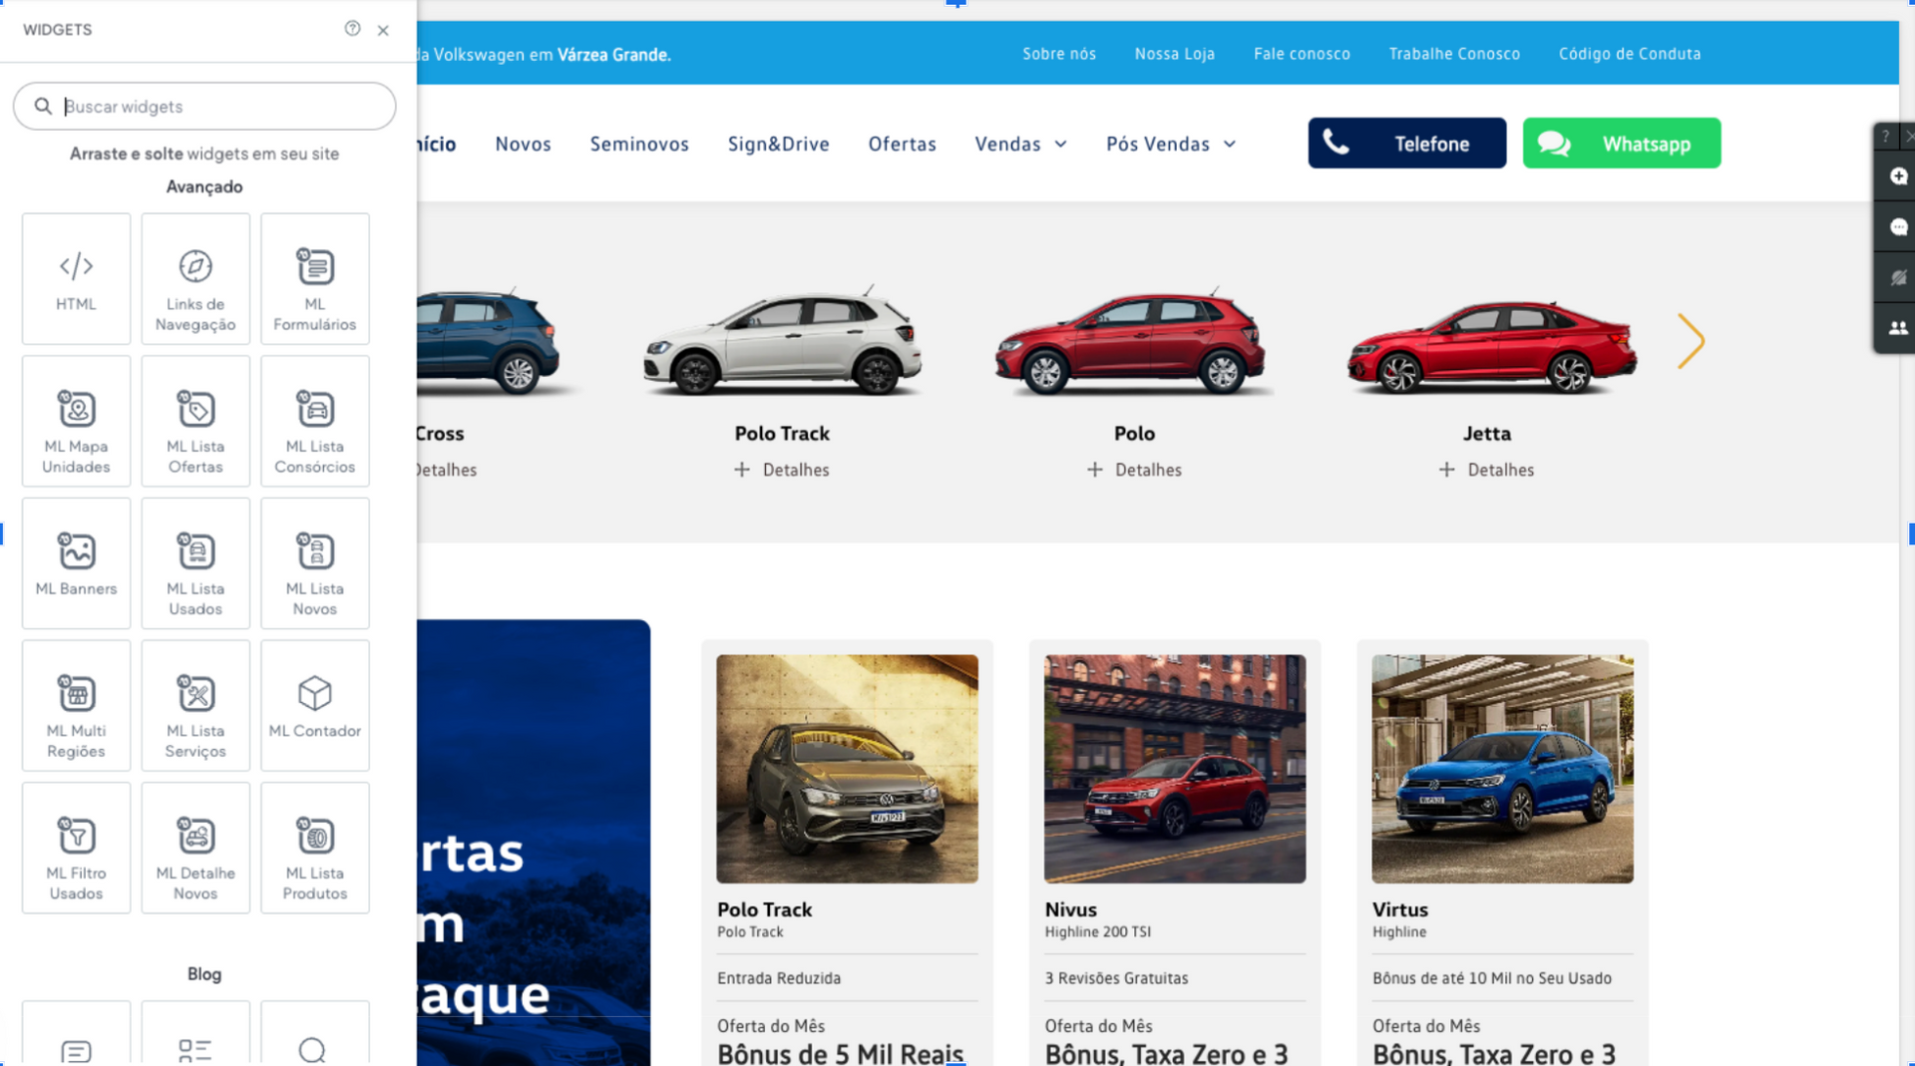This screenshot has width=1915, height=1066.
Task: Select the HTML widget
Action: pos(76,279)
